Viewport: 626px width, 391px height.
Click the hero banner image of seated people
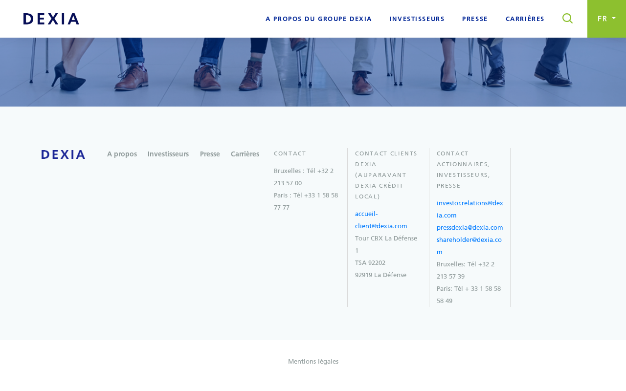tap(313, 72)
